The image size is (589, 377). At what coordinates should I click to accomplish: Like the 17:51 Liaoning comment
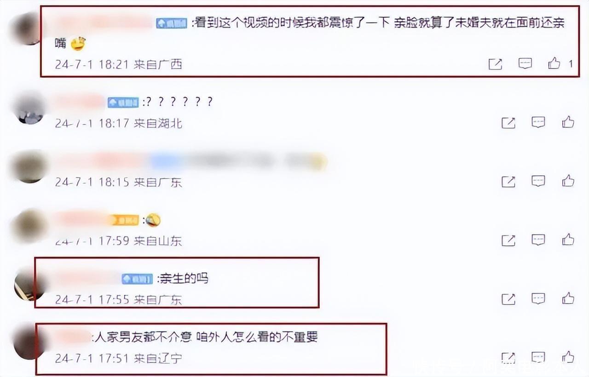click(x=568, y=357)
